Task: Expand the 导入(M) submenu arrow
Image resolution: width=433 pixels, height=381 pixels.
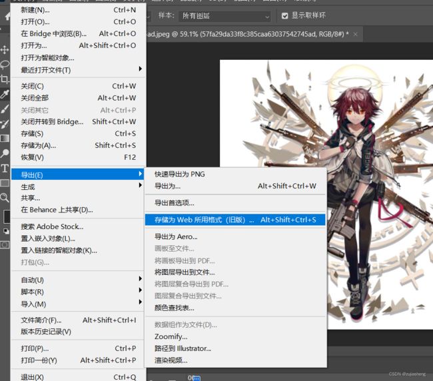Action: (x=141, y=302)
